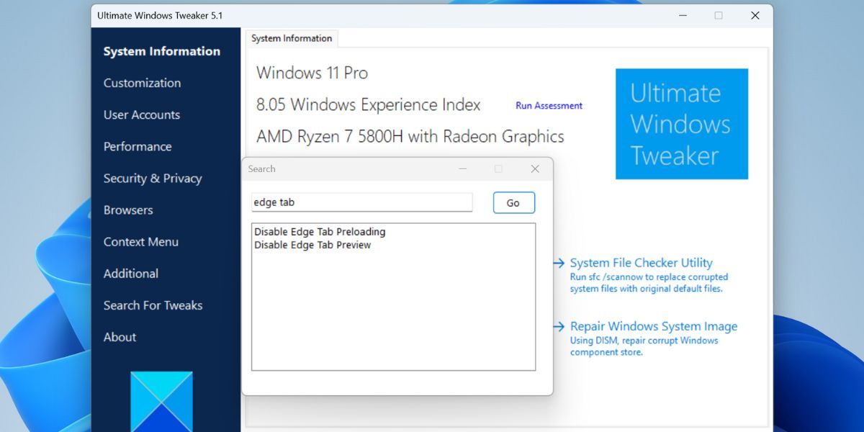The height and width of the screenshot is (432, 864).
Task: Open the System File Checker Utility
Action: [641, 263]
